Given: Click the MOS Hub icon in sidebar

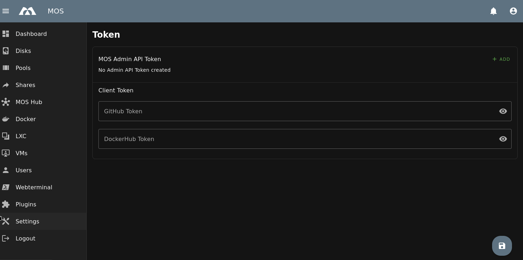Looking at the screenshot, I should [x=6, y=102].
